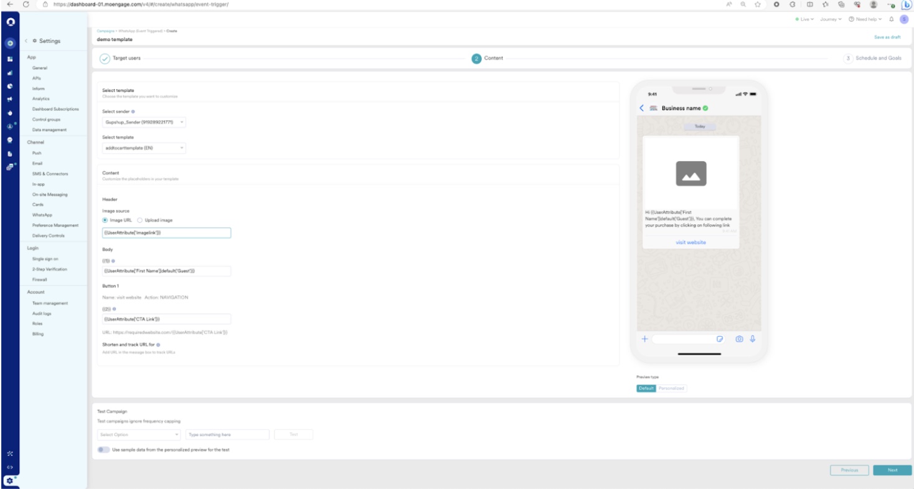Open the campaigns megaphone sidebar icon
This screenshot has width=914, height=489.
10,99
